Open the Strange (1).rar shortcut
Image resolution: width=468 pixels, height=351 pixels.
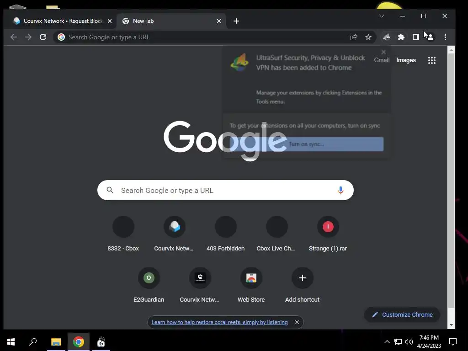click(x=328, y=234)
